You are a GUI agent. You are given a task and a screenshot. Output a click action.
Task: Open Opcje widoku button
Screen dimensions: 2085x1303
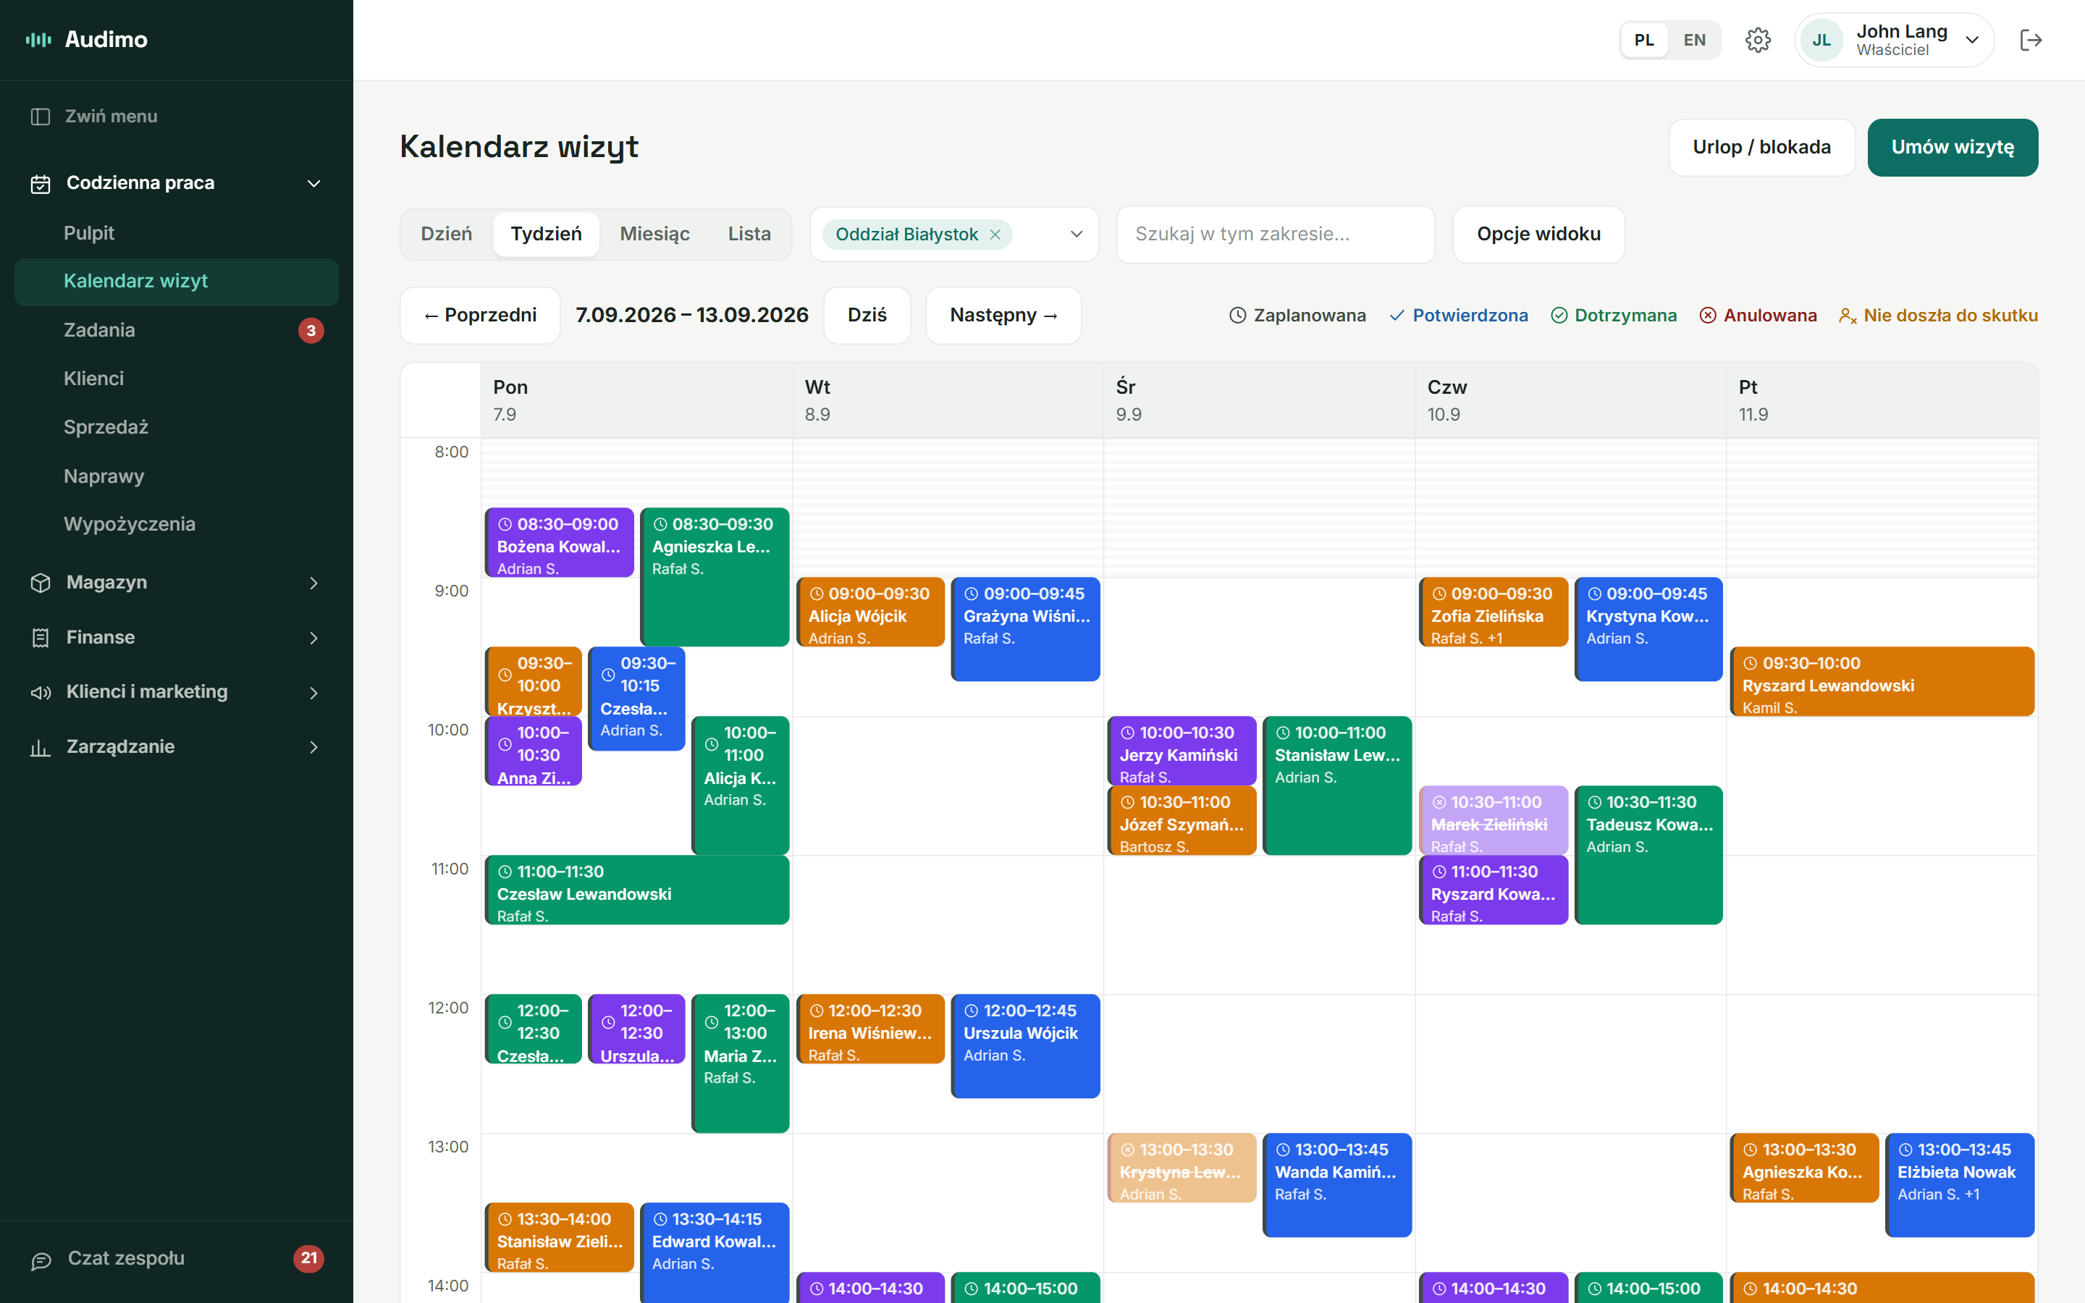[1538, 235]
